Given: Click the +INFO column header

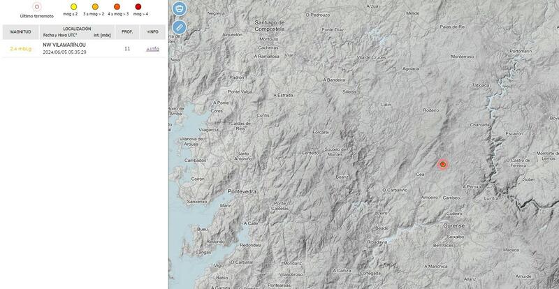Looking at the screenshot, I should pos(152,31).
